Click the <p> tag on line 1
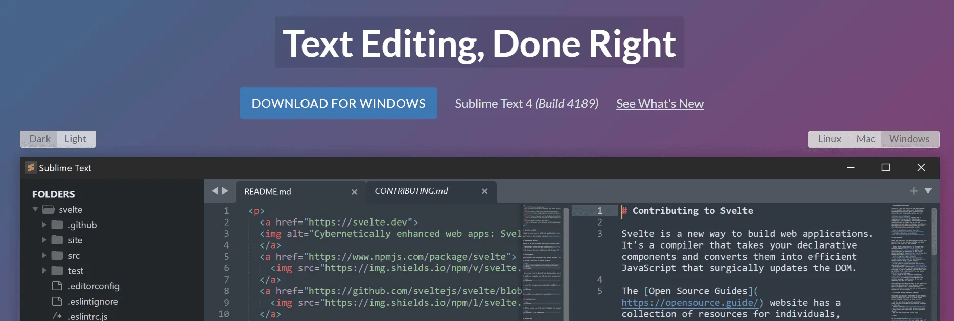 click(x=257, y=211)
